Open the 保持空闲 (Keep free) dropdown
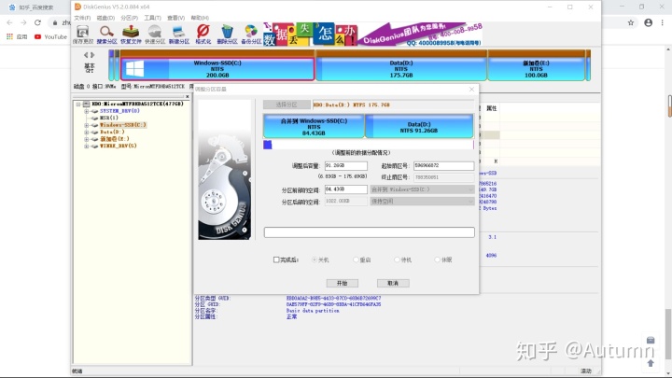 coord(422,201)
